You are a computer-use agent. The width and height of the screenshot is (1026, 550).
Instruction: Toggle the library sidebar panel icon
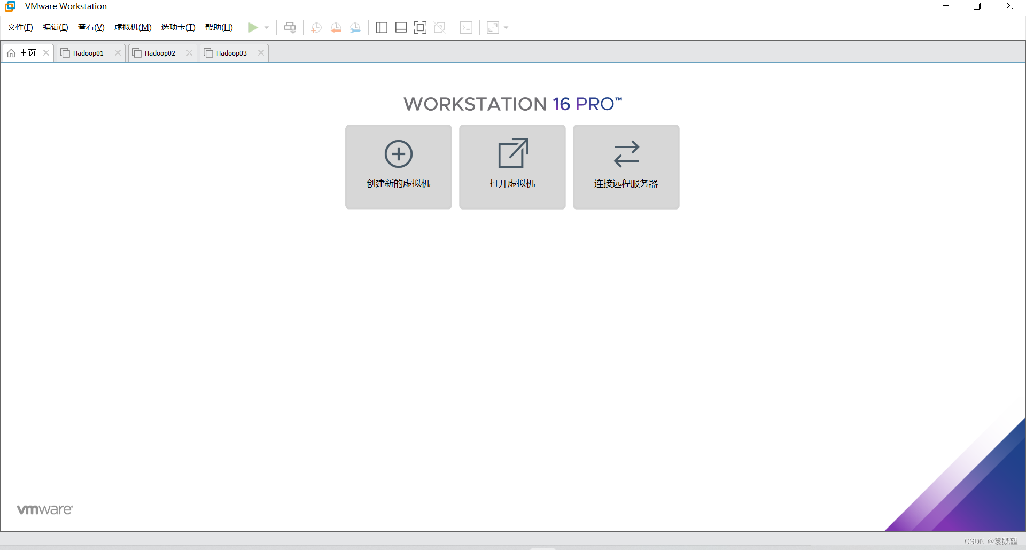tap(382, 27)
